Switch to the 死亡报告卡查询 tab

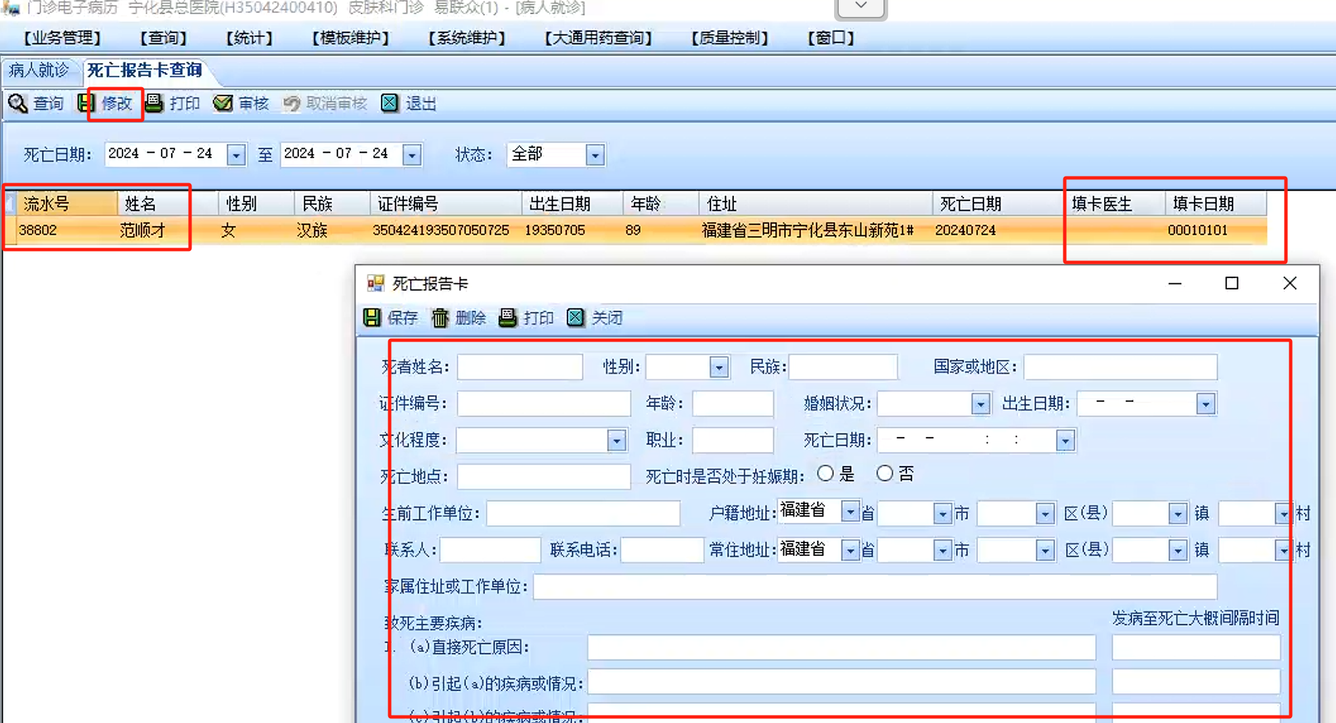point(145,70)
